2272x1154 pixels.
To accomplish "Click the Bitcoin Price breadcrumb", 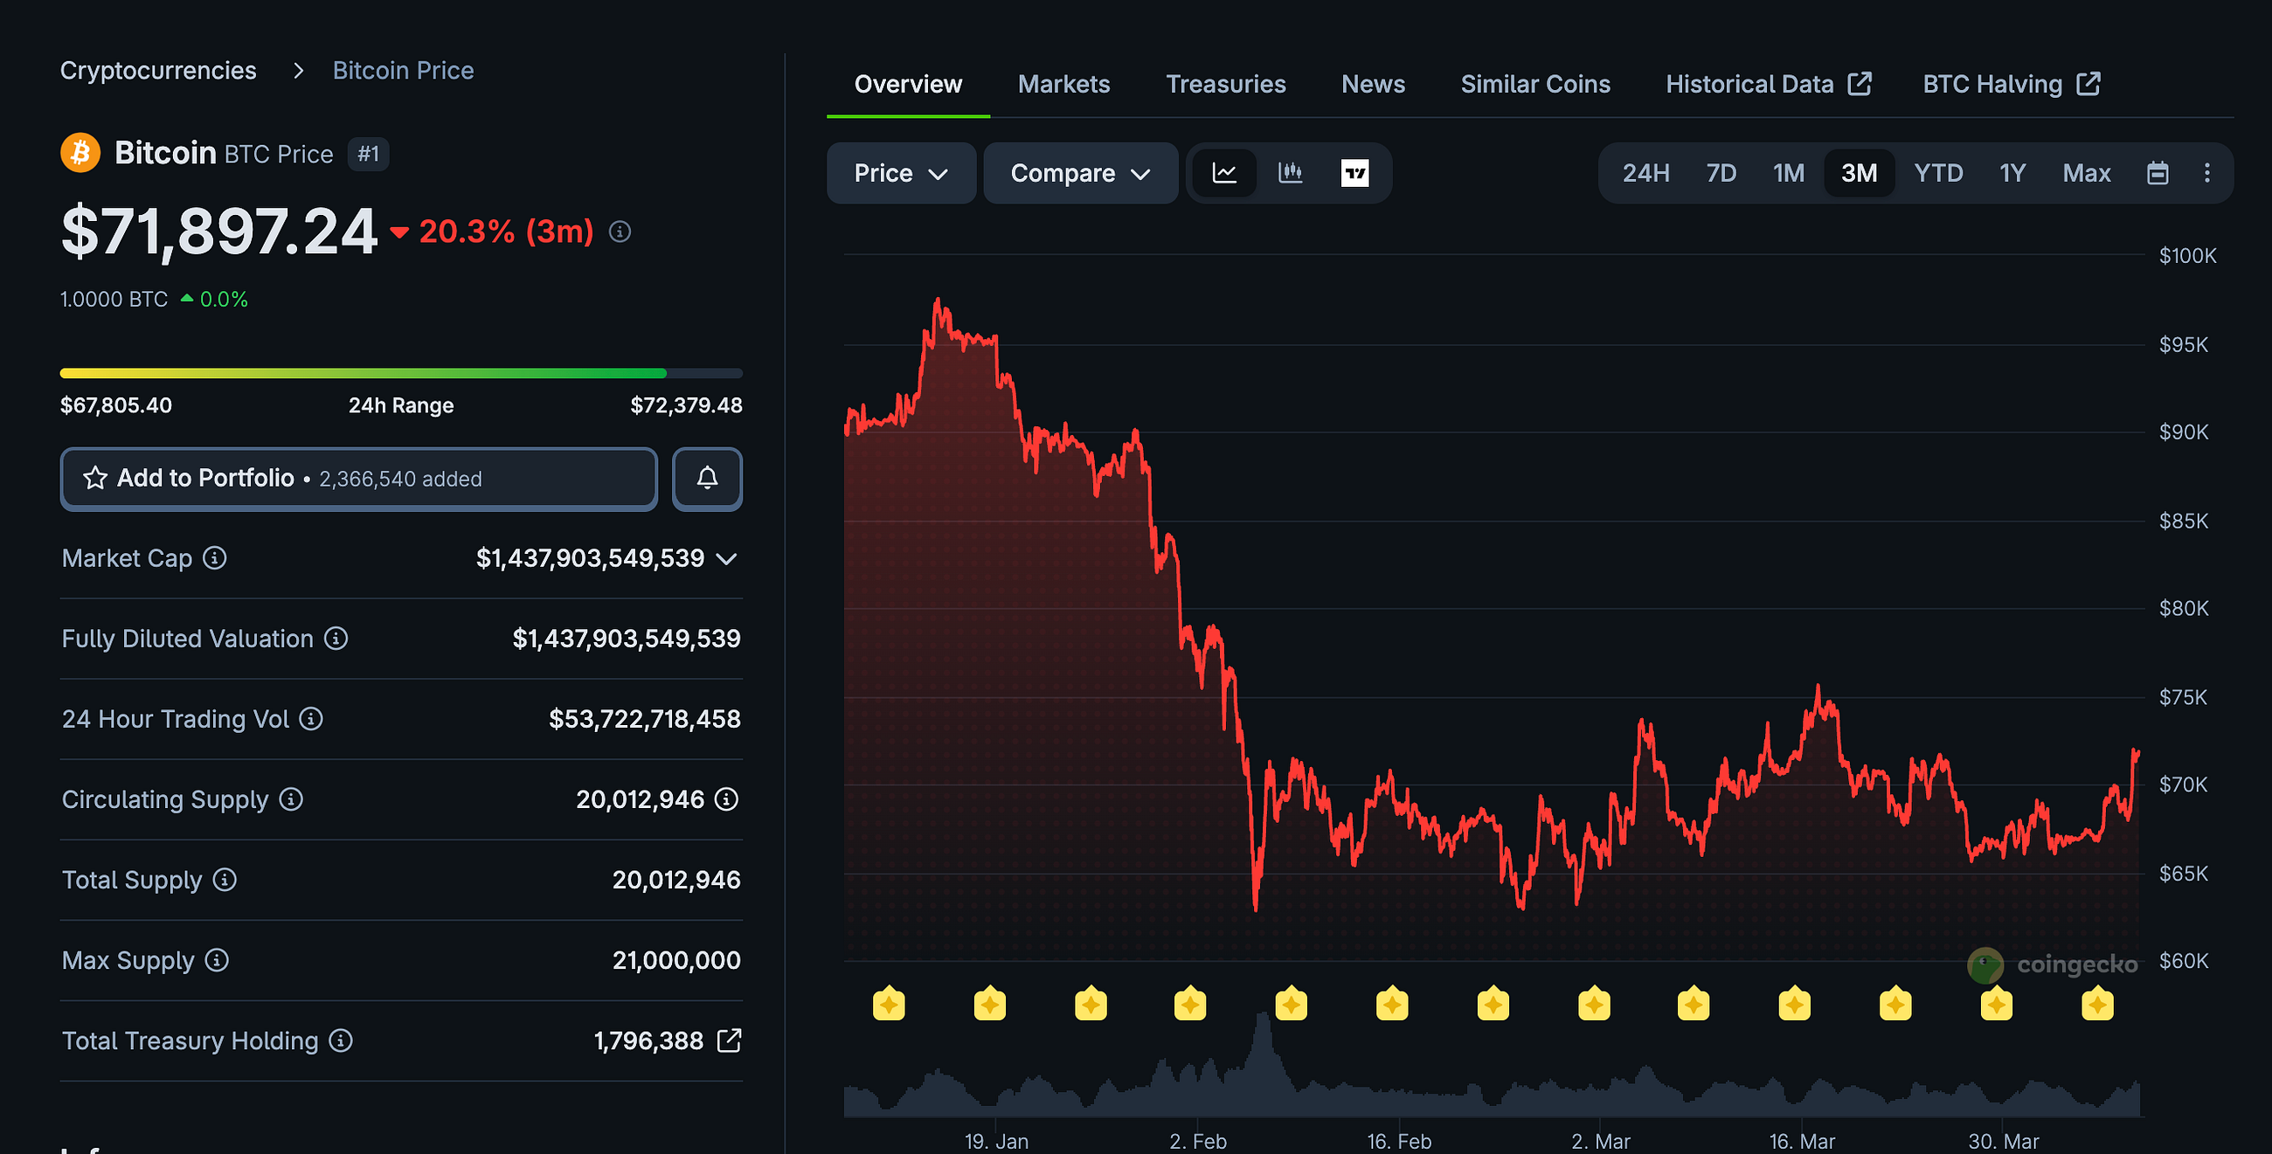I will click(x=403, y=71).
